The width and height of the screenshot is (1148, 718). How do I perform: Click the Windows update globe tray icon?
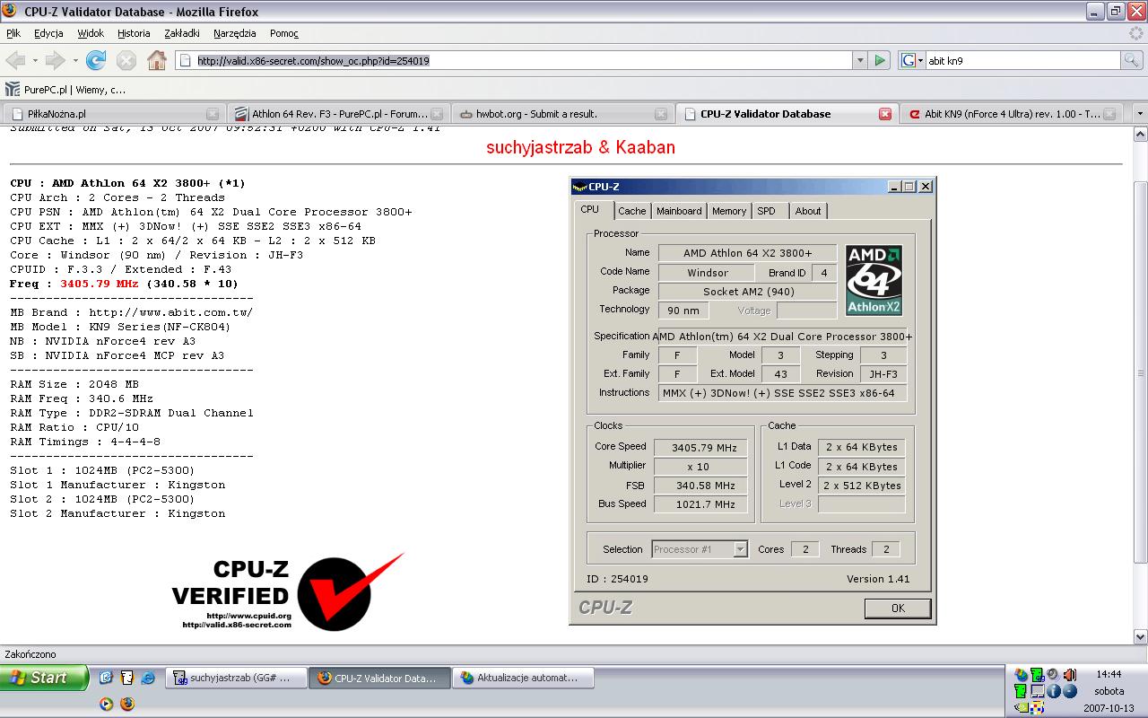1022,675
